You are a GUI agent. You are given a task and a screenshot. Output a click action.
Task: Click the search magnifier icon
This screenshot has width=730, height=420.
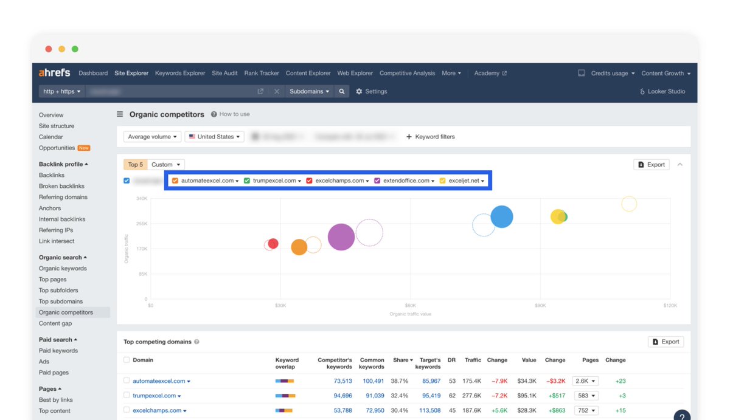tap(342, 91)
